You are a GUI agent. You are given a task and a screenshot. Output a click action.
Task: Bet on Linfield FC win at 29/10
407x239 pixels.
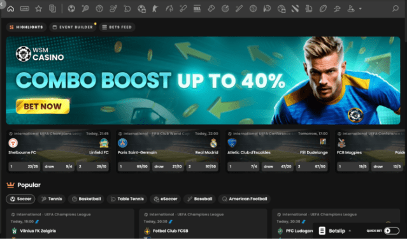(92, 166)
